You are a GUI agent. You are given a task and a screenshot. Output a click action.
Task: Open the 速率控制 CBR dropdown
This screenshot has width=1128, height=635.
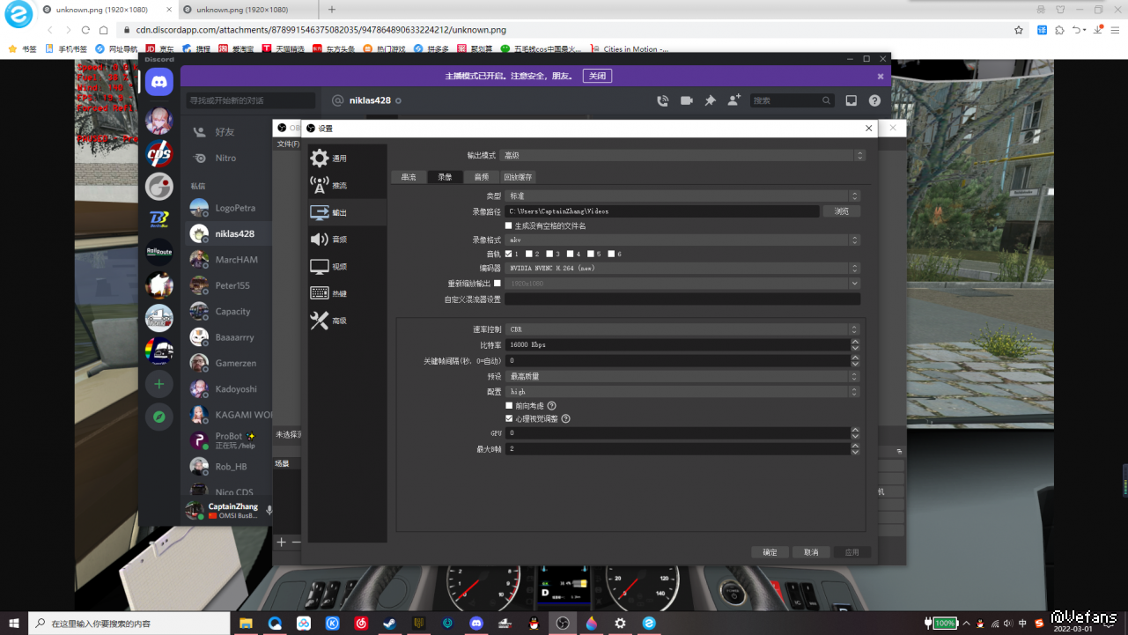pos(683,329)
